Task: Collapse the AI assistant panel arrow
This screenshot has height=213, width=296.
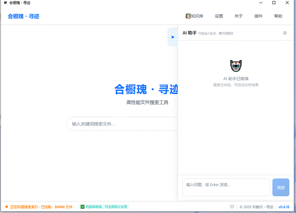Action: click(x=173, y=37)
